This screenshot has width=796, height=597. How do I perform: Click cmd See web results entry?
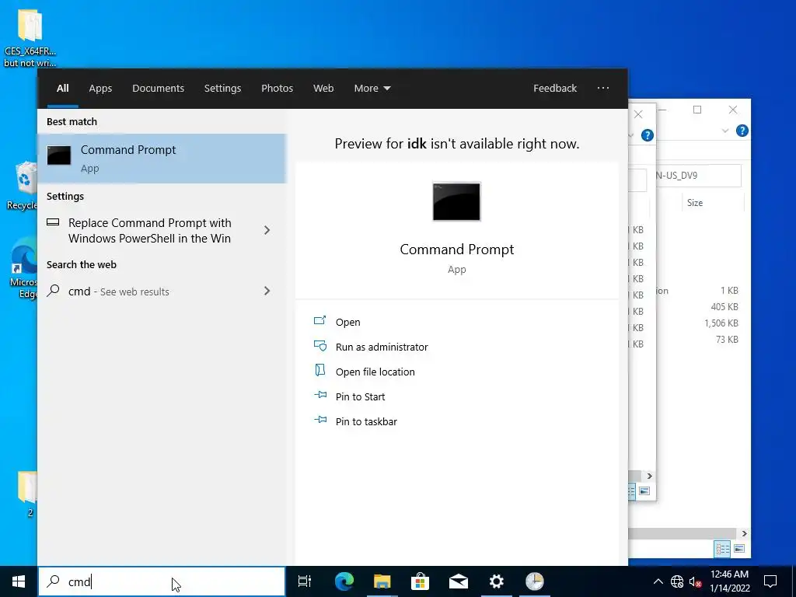point(162,291)
